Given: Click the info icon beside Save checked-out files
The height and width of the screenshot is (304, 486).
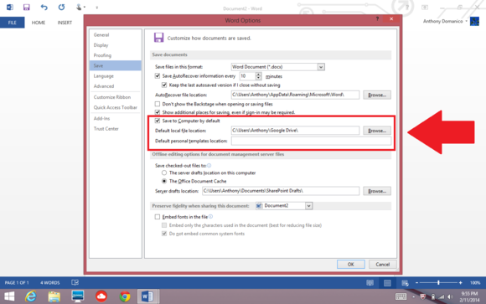Looking at the screenshot, I should click(209, 166).
